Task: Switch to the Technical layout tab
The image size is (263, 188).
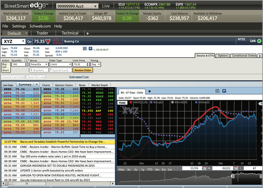Action: click(x=70, y=33)
